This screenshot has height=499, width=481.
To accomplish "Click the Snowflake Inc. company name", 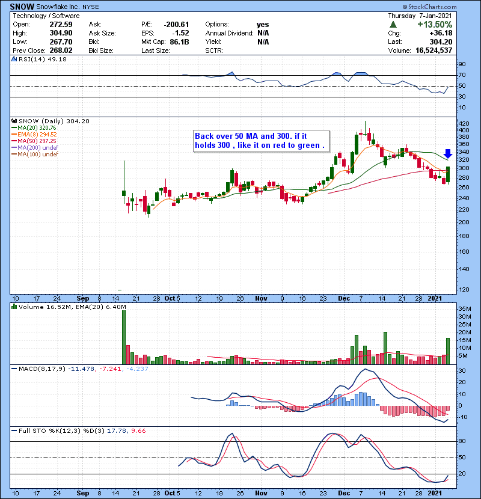I will tap(58, 7).
